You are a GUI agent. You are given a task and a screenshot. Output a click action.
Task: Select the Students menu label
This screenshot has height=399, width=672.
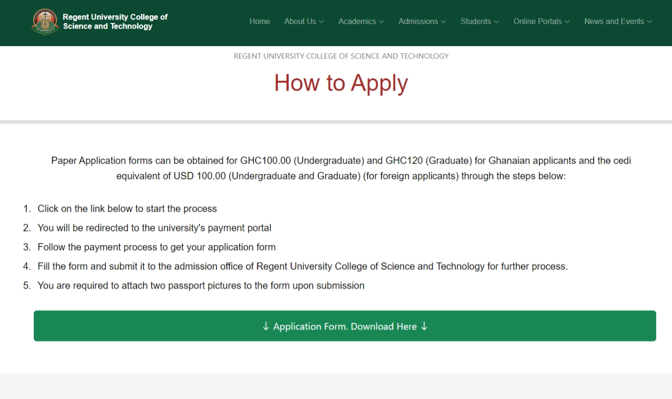[x=475, y=21]
